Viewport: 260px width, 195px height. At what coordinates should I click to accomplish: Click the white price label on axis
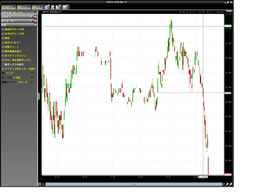[x=227, y=93]
